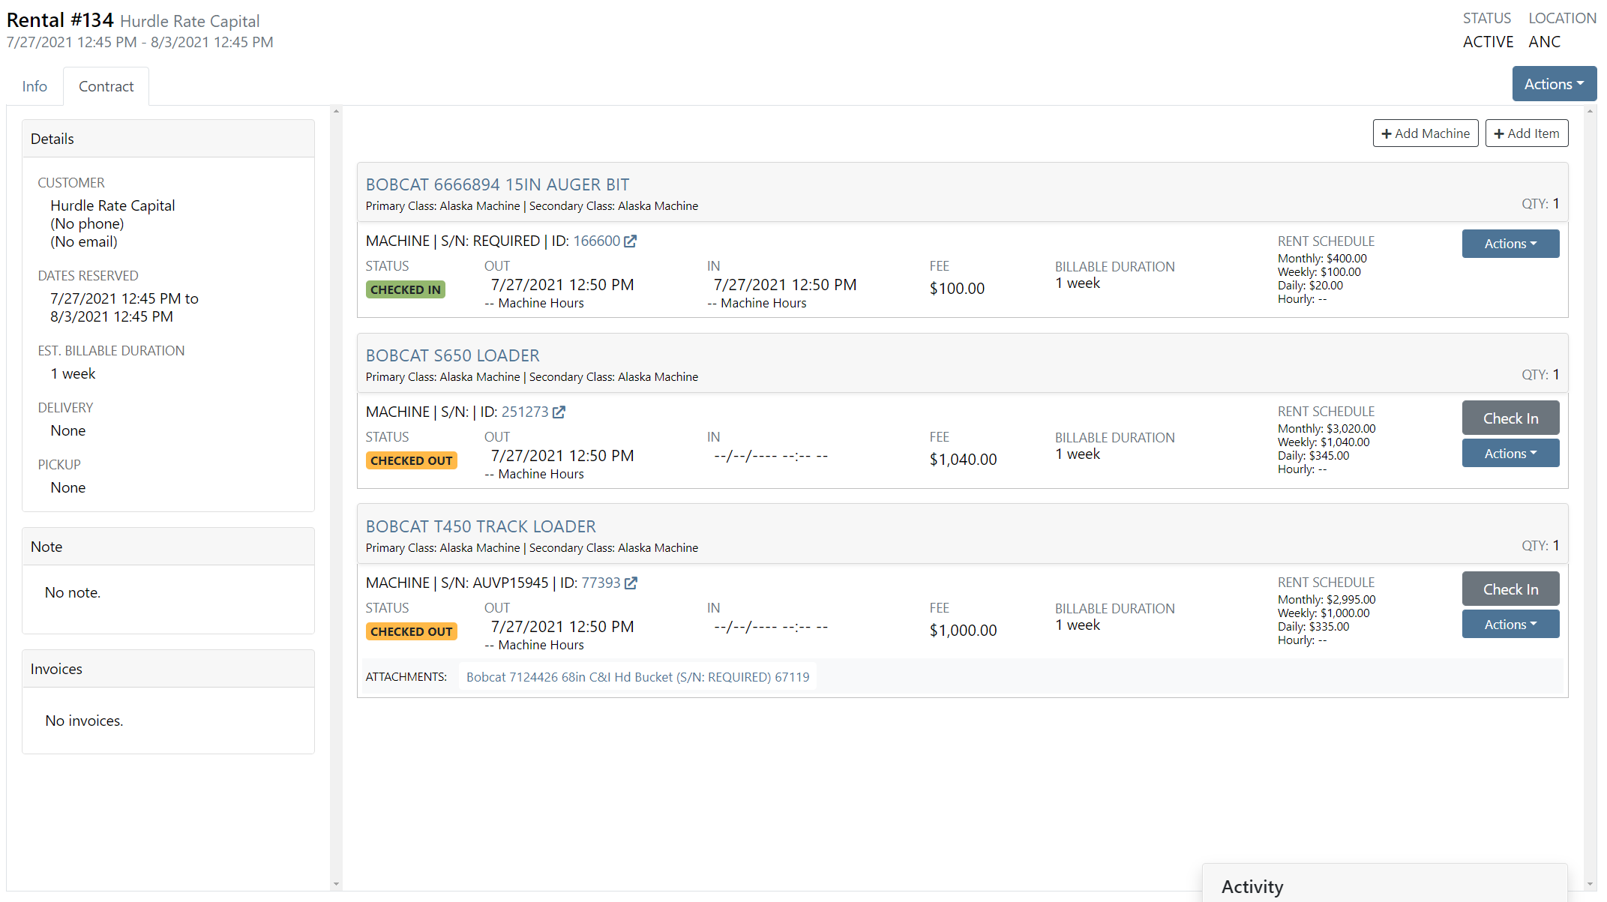Click the Rental #134 title

60,20
